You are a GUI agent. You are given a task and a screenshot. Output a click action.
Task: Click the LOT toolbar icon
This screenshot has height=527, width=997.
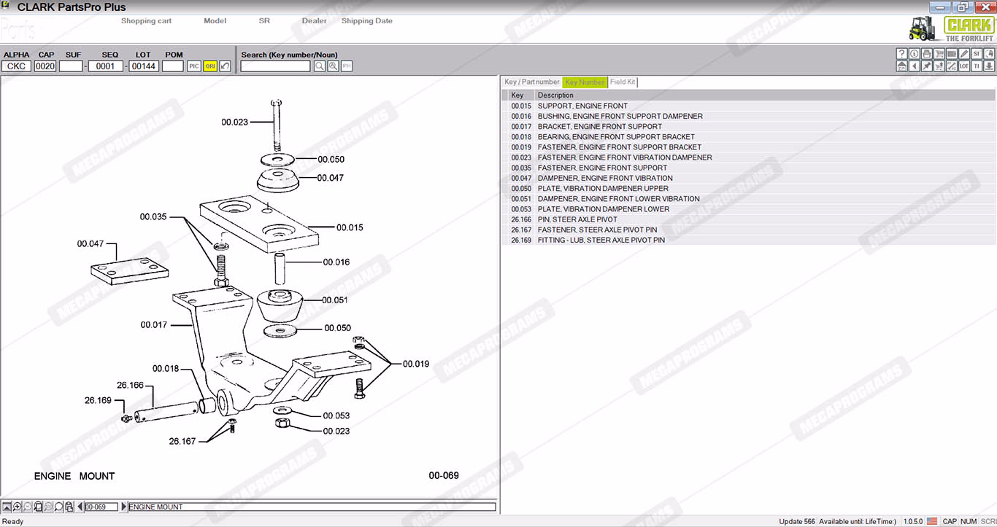pos(963,66)
